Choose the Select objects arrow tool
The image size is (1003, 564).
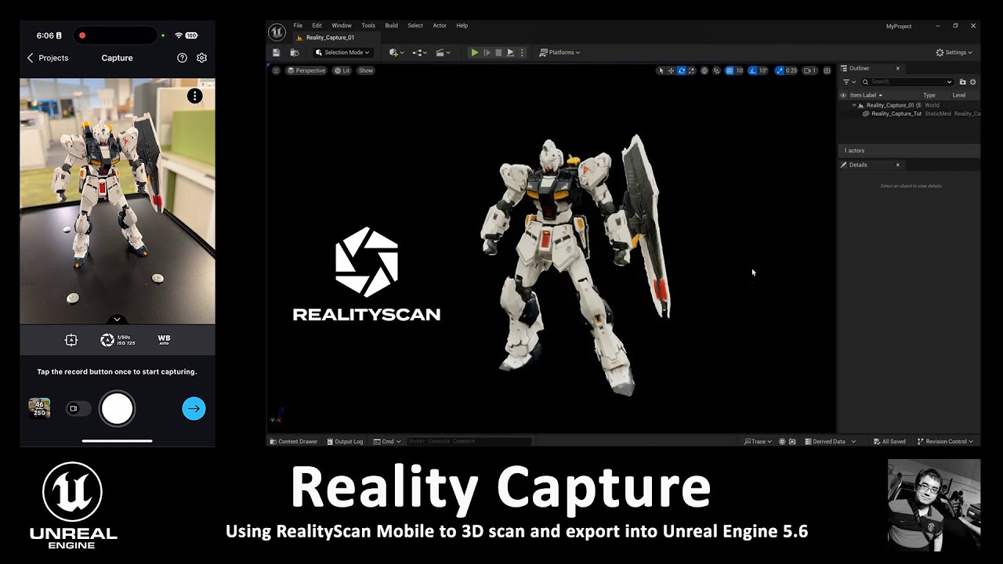661,70
